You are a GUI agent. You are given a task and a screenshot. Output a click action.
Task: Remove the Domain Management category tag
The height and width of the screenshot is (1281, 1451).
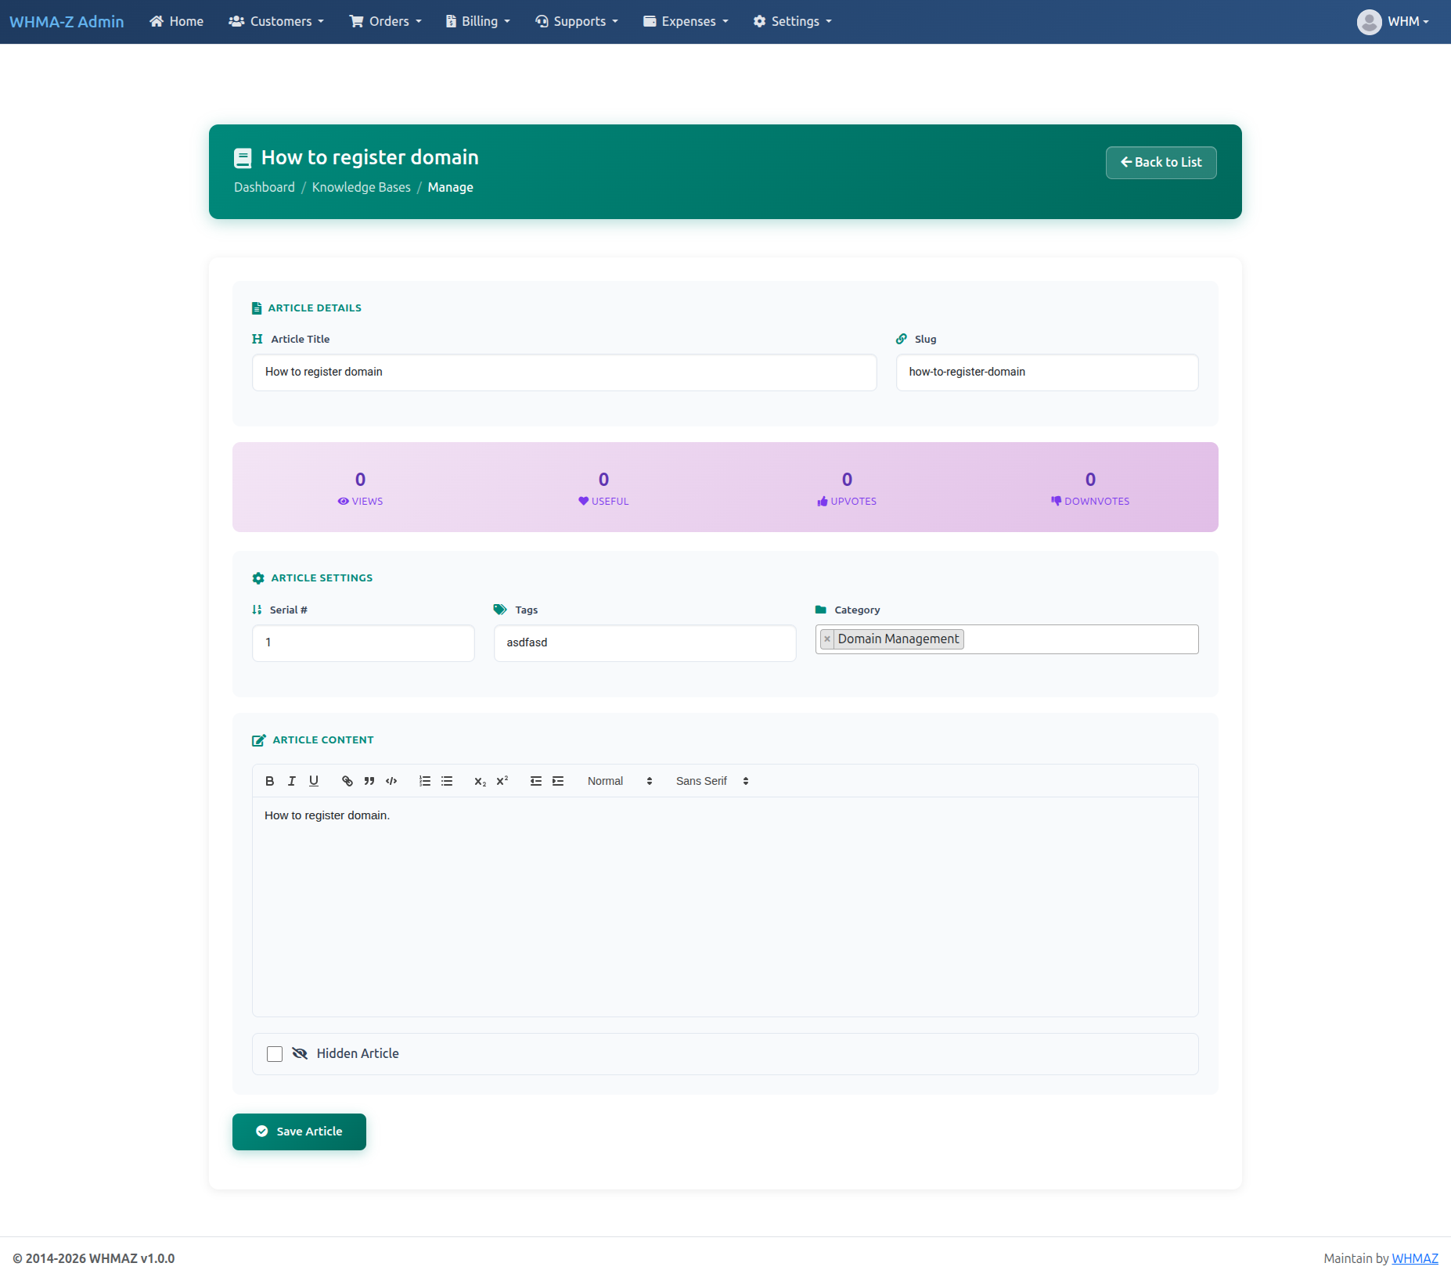828,639
